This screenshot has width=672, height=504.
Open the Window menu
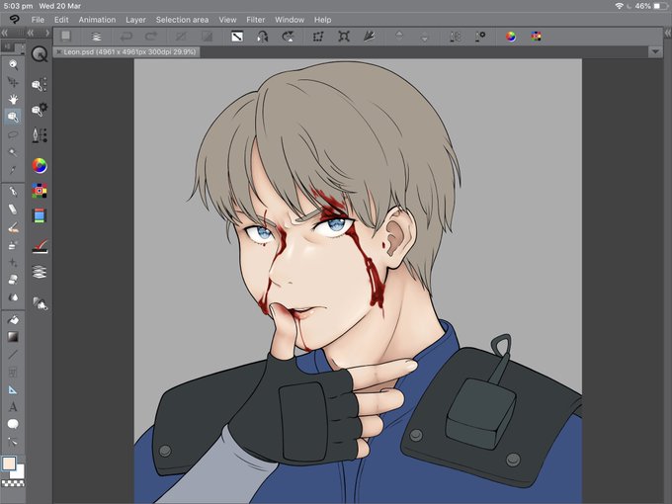tap(290, 20)
